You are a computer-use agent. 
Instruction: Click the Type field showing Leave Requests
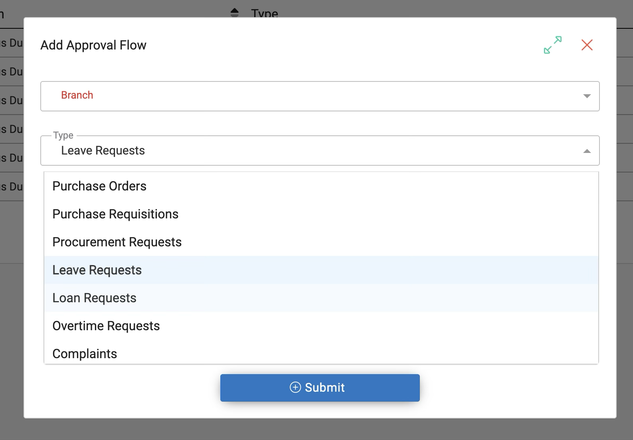[x=311, y=151]
